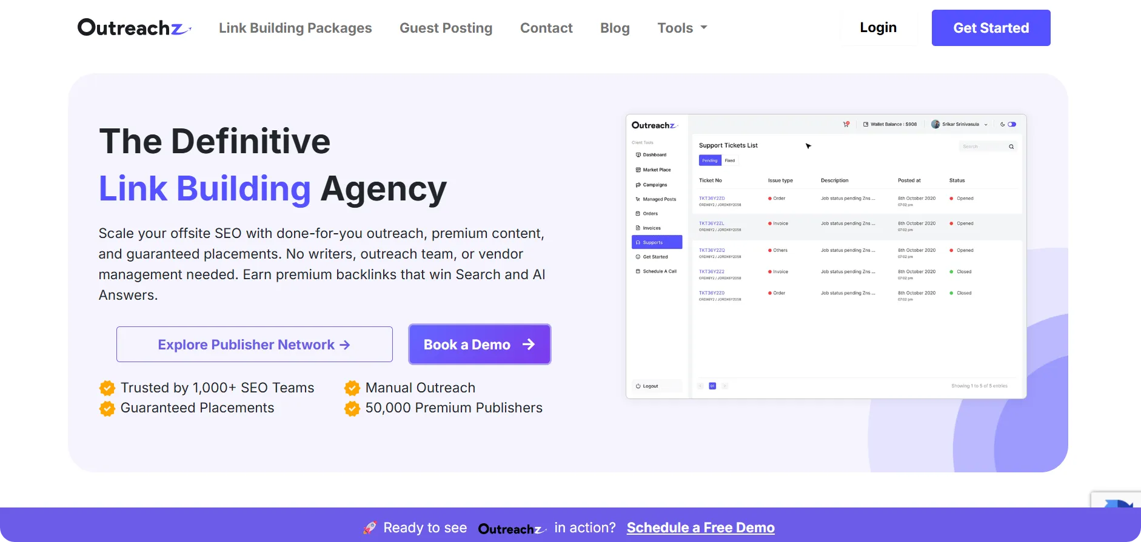
Task: Click the badge beside Manual Outreach
Action: (x=352, y=388)
